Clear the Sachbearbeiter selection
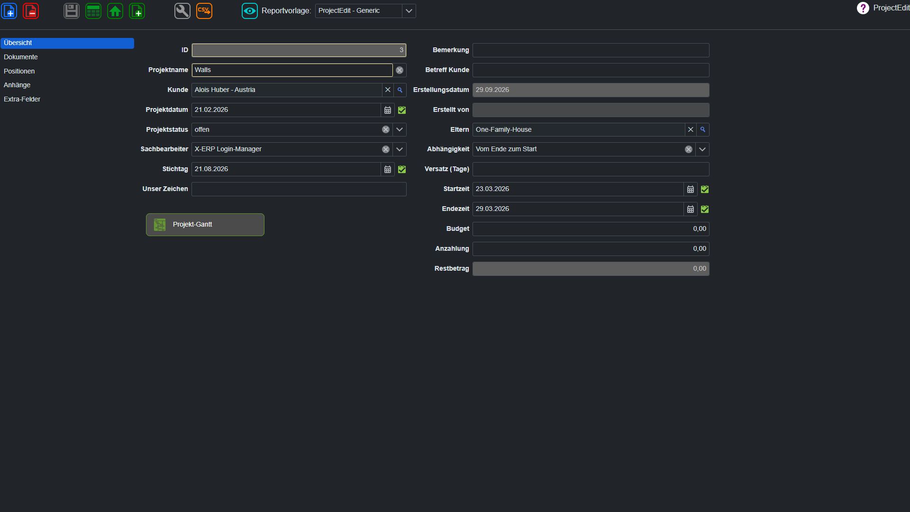 [x=386, y=149]
